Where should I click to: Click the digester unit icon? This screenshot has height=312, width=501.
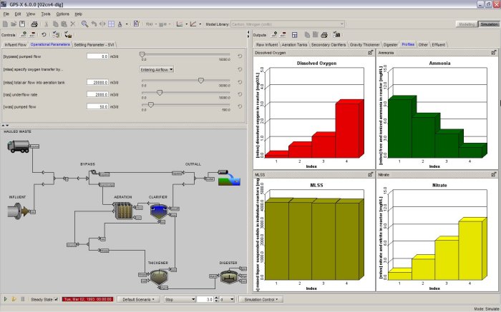tap(228, 276)
